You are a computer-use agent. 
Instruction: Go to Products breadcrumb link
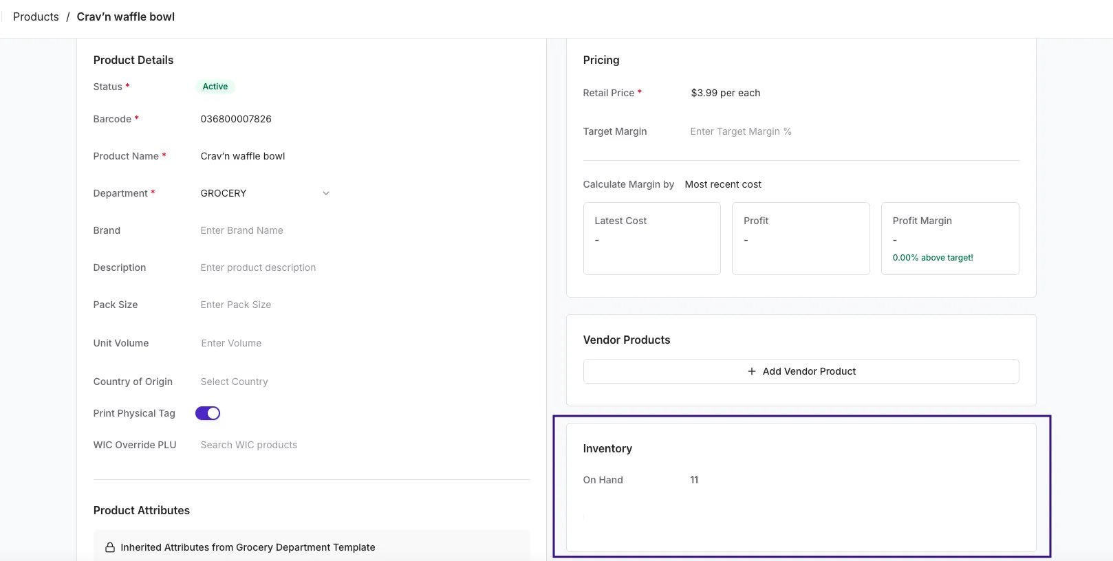pyautogui.click(x=36, y=16)
